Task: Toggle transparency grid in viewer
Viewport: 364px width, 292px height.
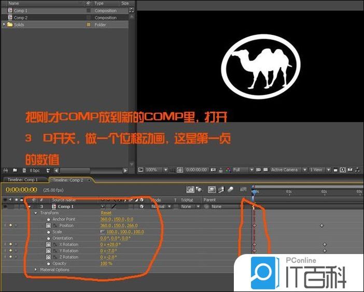Action: (x=265, y=170)
